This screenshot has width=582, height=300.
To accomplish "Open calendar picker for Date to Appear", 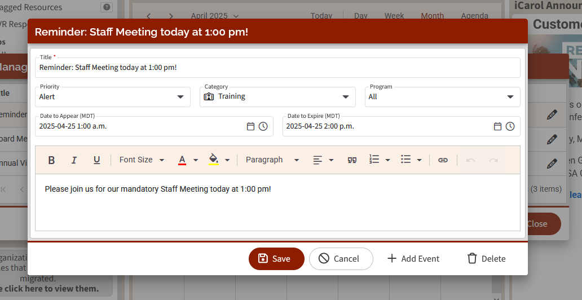I will click(250, 126).
